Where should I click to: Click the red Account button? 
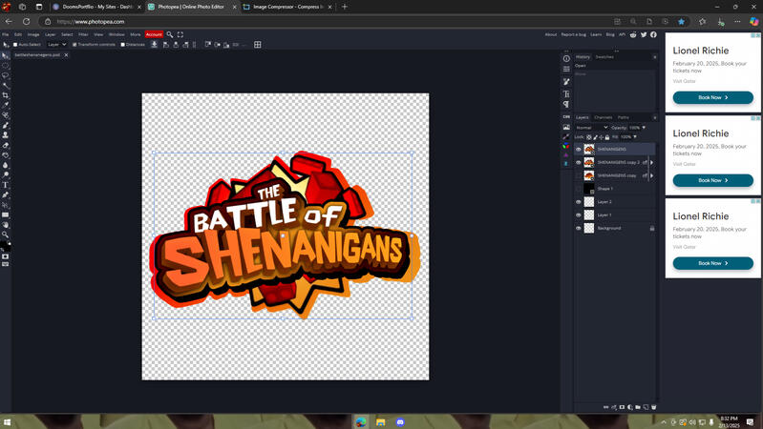pyautogui.click(x=154, y=34)
